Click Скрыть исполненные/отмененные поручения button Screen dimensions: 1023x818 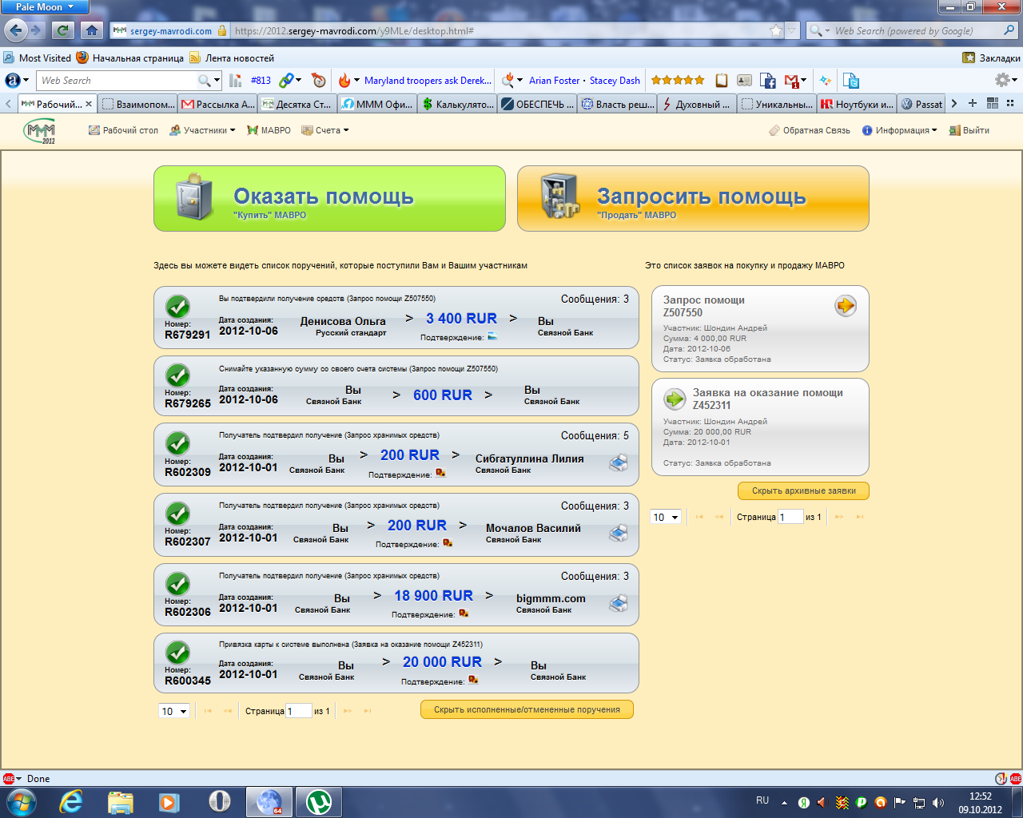click(x=527, y=709)
